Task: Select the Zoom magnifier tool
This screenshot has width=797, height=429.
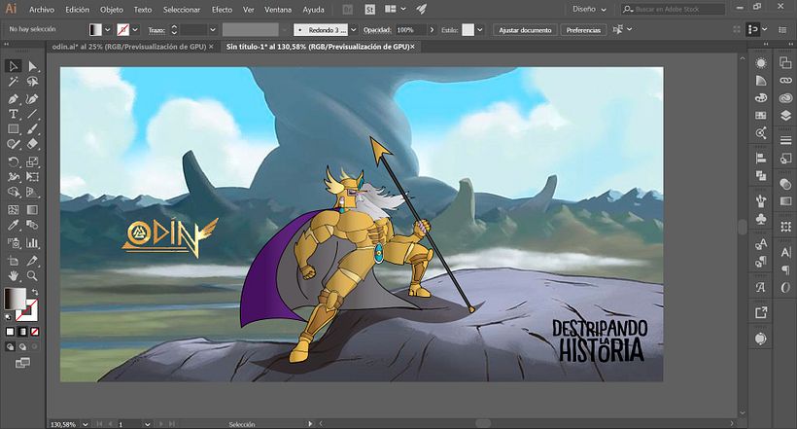Action: [x=32, y=276]
